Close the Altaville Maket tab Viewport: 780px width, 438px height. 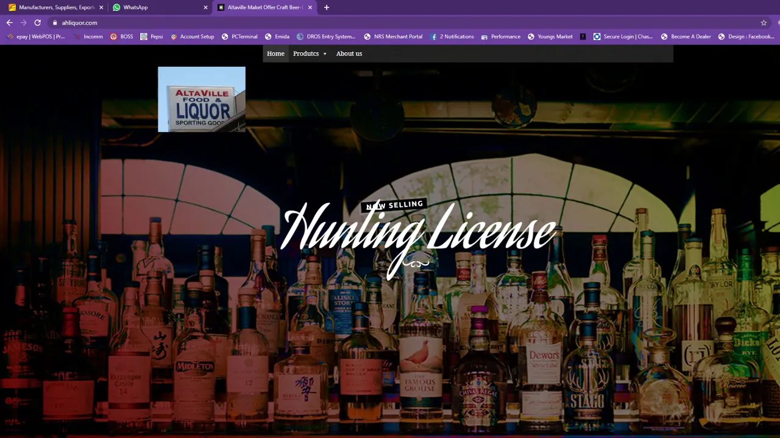click(x=310, y=7)
